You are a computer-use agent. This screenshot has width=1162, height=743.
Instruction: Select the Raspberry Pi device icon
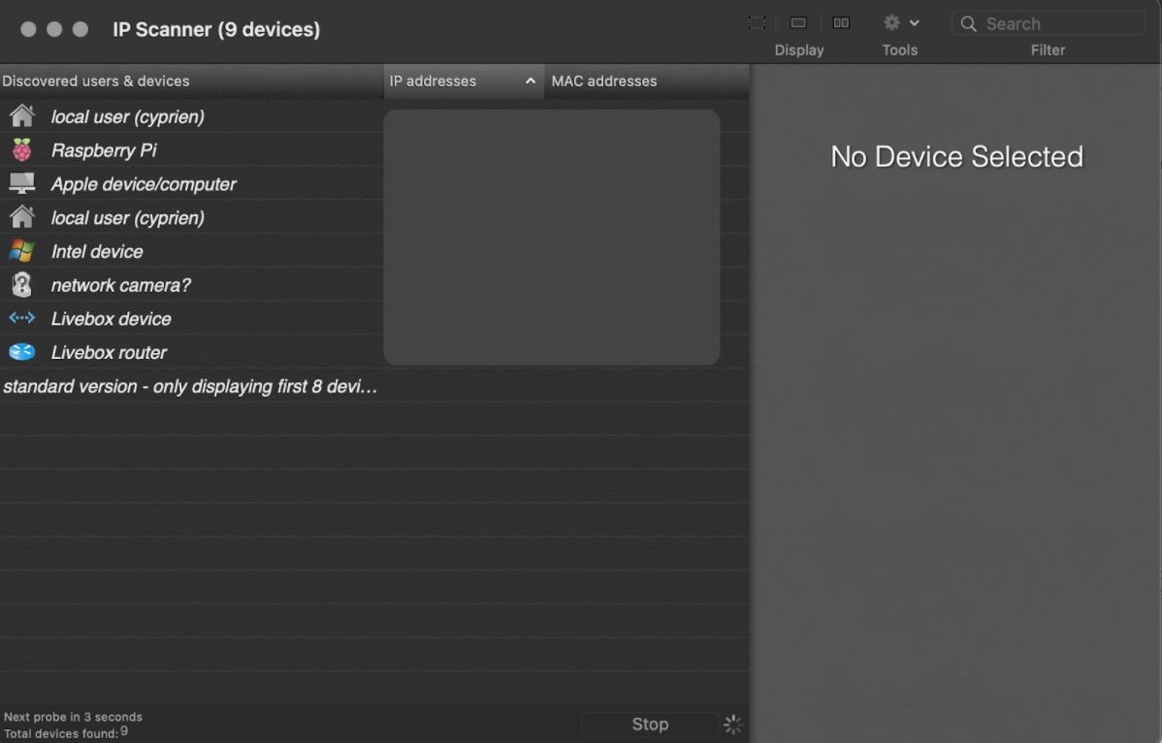pyautogui.click(x=21, y=150)
